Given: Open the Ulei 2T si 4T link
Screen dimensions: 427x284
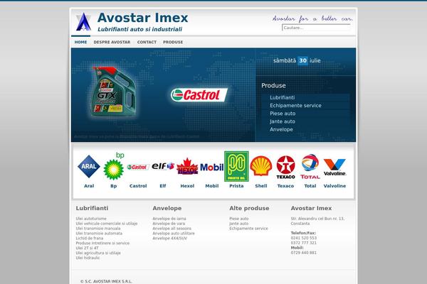Looking at the screenshot, I should click(87, 248).
